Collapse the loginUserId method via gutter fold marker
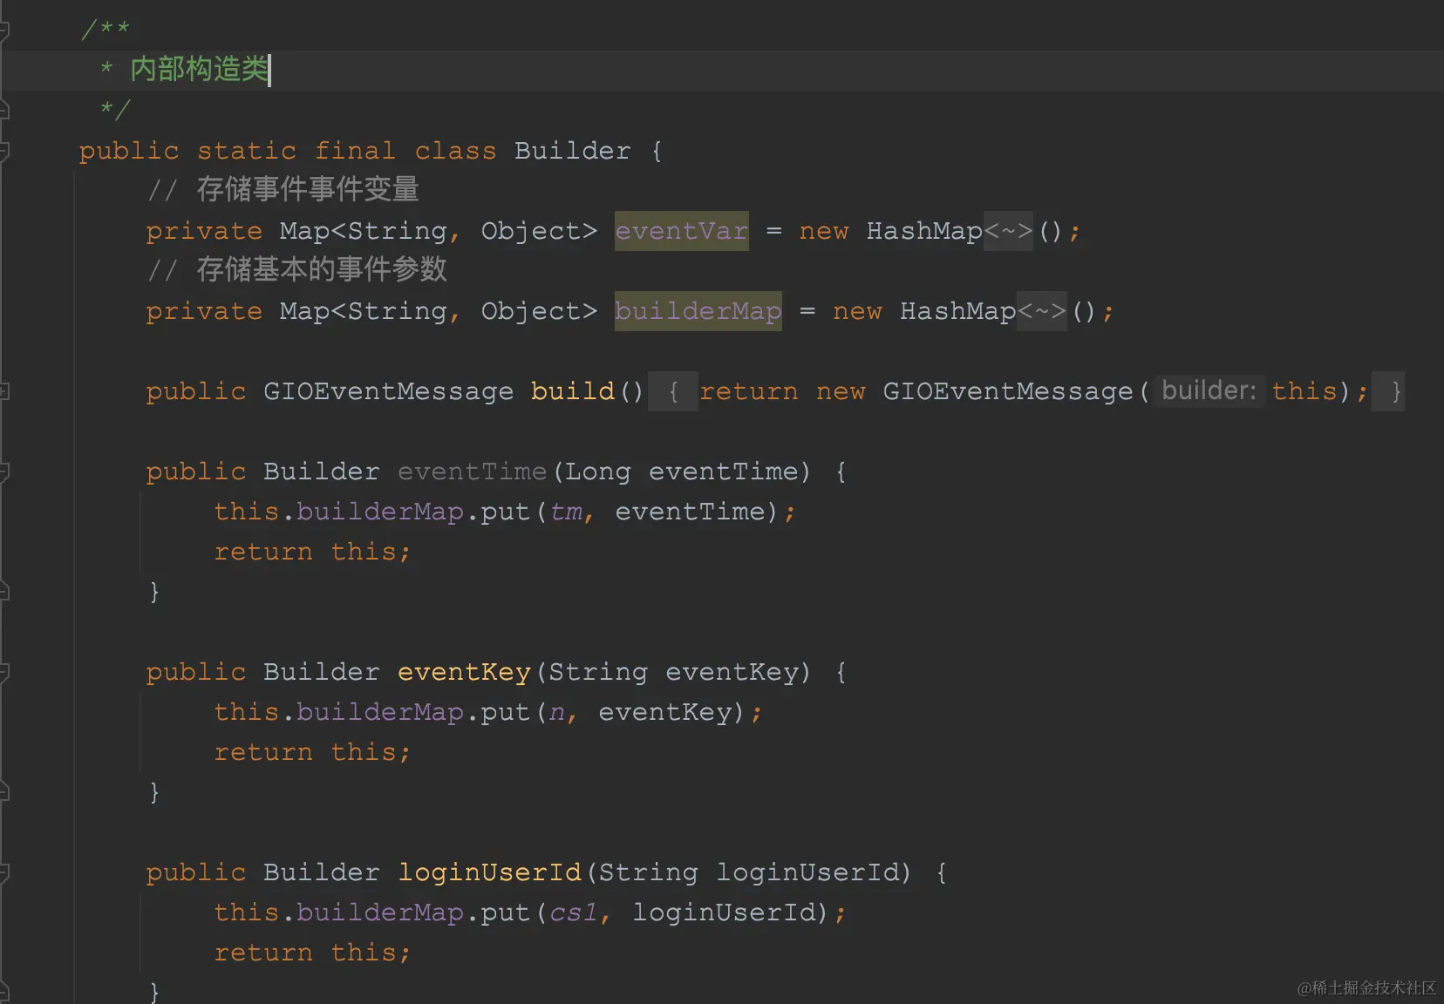Image resolution: width=1444 pixels, height=1004 pixels. [3, 873]
